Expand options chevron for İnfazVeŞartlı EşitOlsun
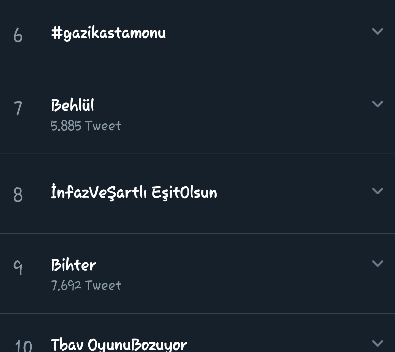Screen dimensions: 395x352 [377, 191]
